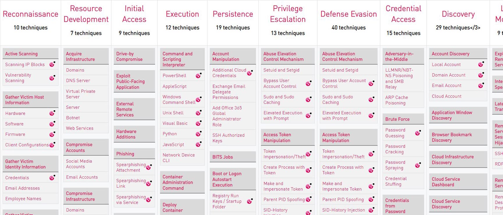The width and height of the screenshot is (503, 215).
Task: Click the sub-technique badge icon beside Scanning IP Blocks
Action: coord(52,64)
